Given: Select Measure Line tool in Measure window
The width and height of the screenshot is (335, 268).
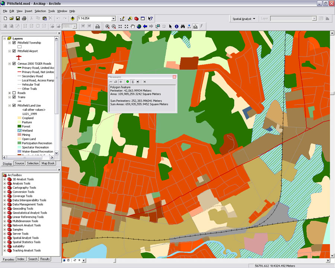Looking at the screenshot, I should [x=111, y=82].
